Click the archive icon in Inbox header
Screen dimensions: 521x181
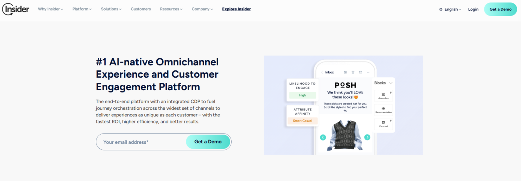click(345, 72)
